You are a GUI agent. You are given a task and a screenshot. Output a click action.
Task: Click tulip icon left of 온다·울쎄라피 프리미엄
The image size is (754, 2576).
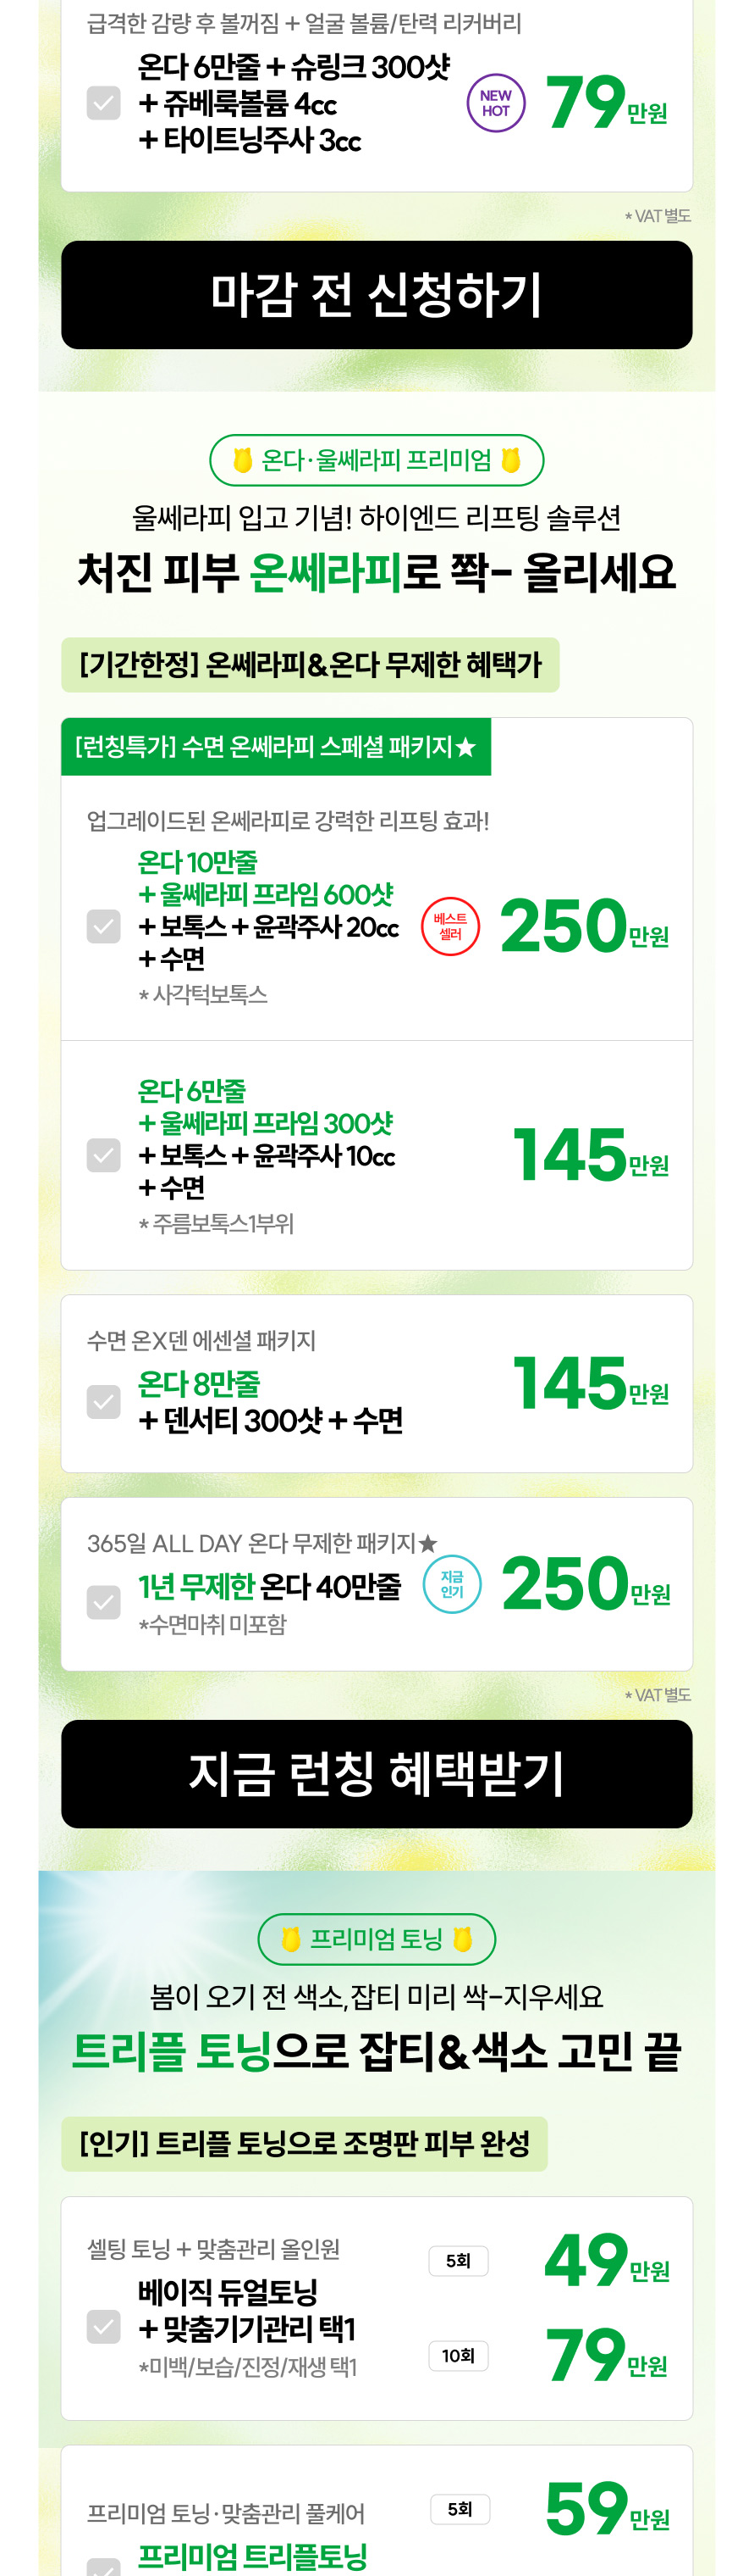[x=243, y=460]
